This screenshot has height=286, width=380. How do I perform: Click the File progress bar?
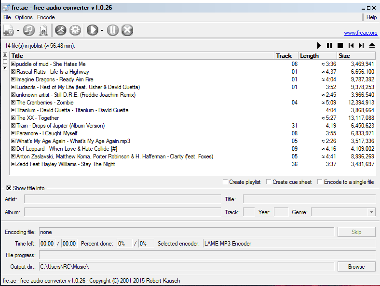point(207,255)
